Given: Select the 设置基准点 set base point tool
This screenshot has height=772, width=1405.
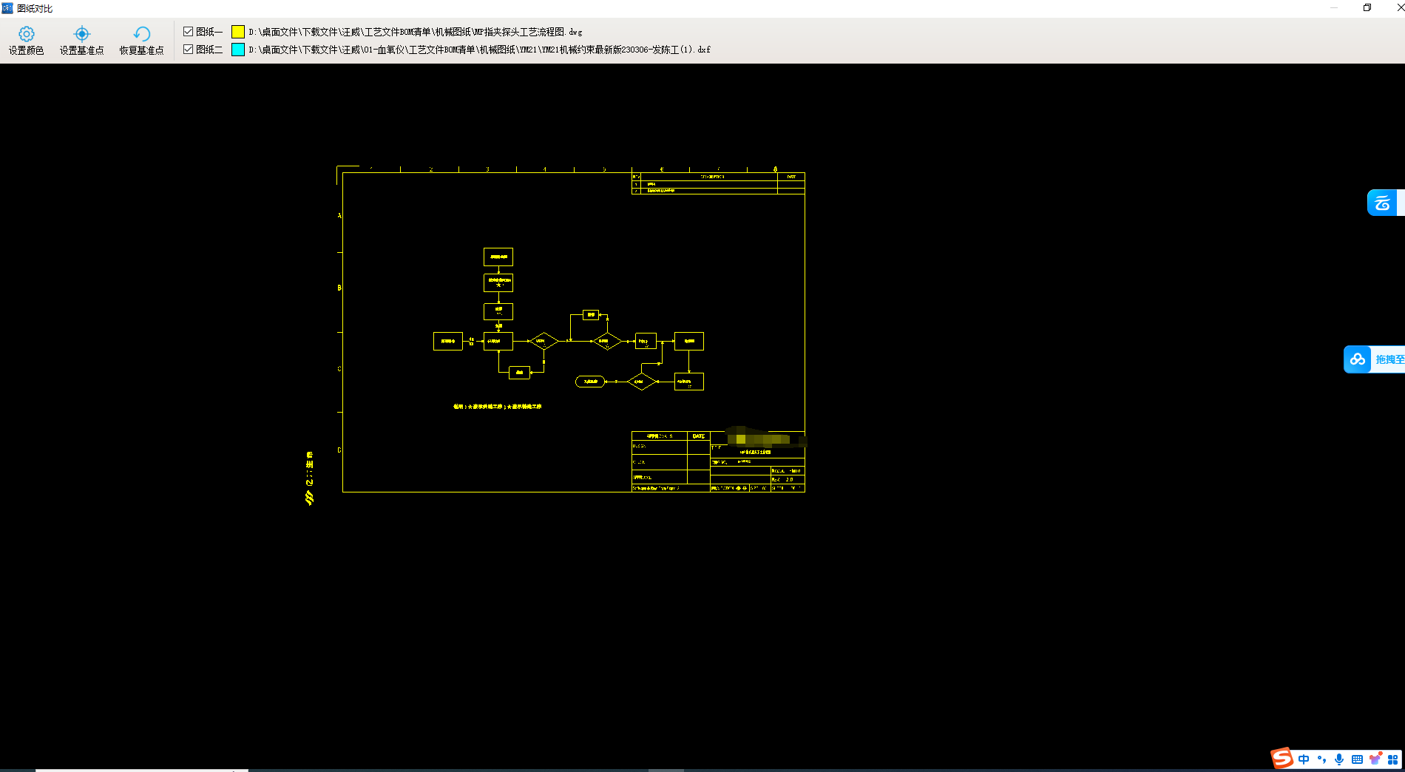Looking at the screenshot, I should click(x=81, y=41).
